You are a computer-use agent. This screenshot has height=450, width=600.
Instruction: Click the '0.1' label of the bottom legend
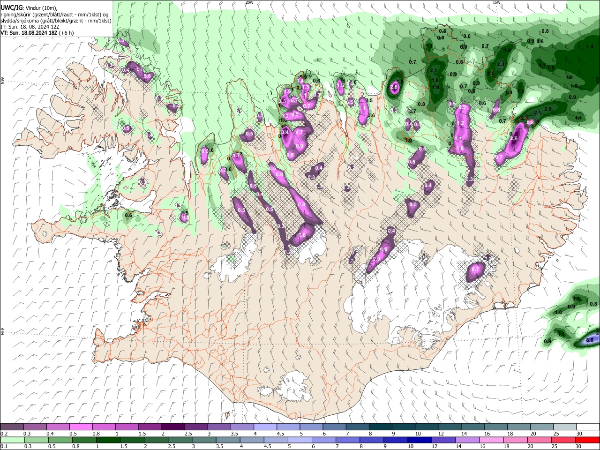(4, 446)
